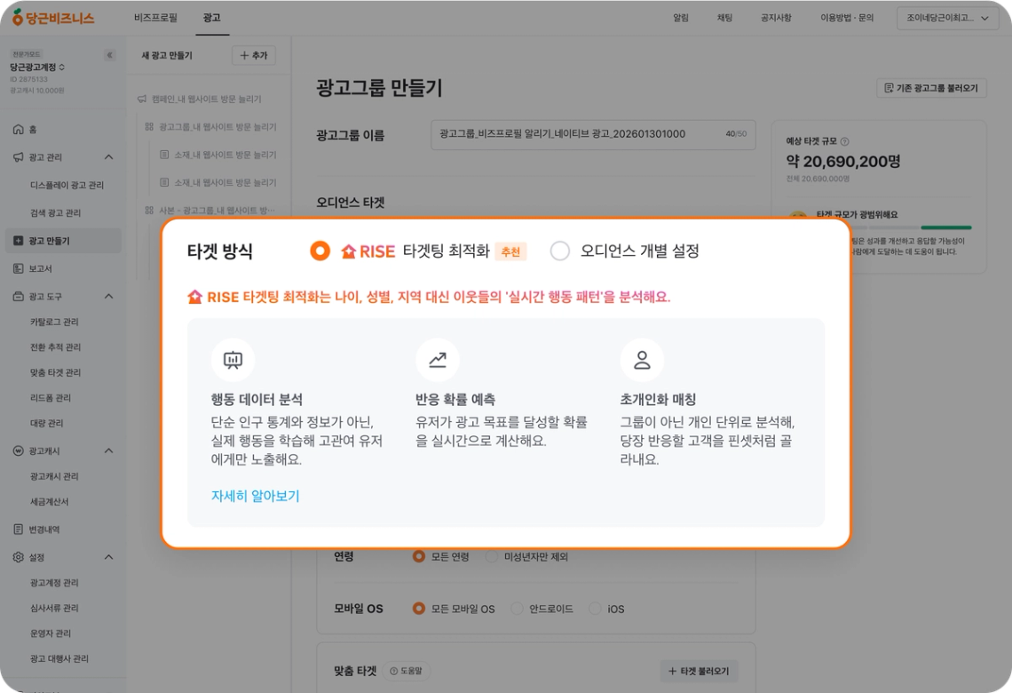This screenshot has height=693, width=1012.
Task: Select 오디언스 개별 설정 radio button
Action: point(559,251)
